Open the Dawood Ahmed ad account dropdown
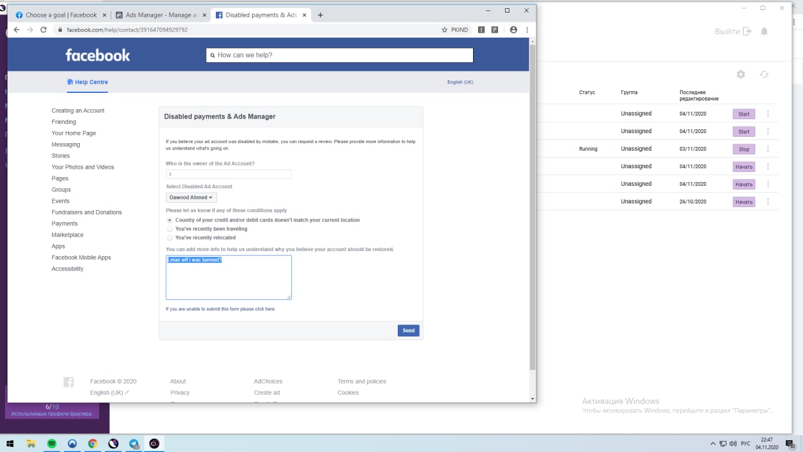This screenshot has width=803, height=452. (191, 197)
